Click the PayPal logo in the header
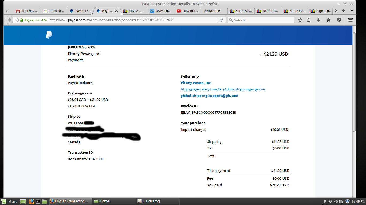The height and width of the screenshot is (205, 366). click(49, 35)
